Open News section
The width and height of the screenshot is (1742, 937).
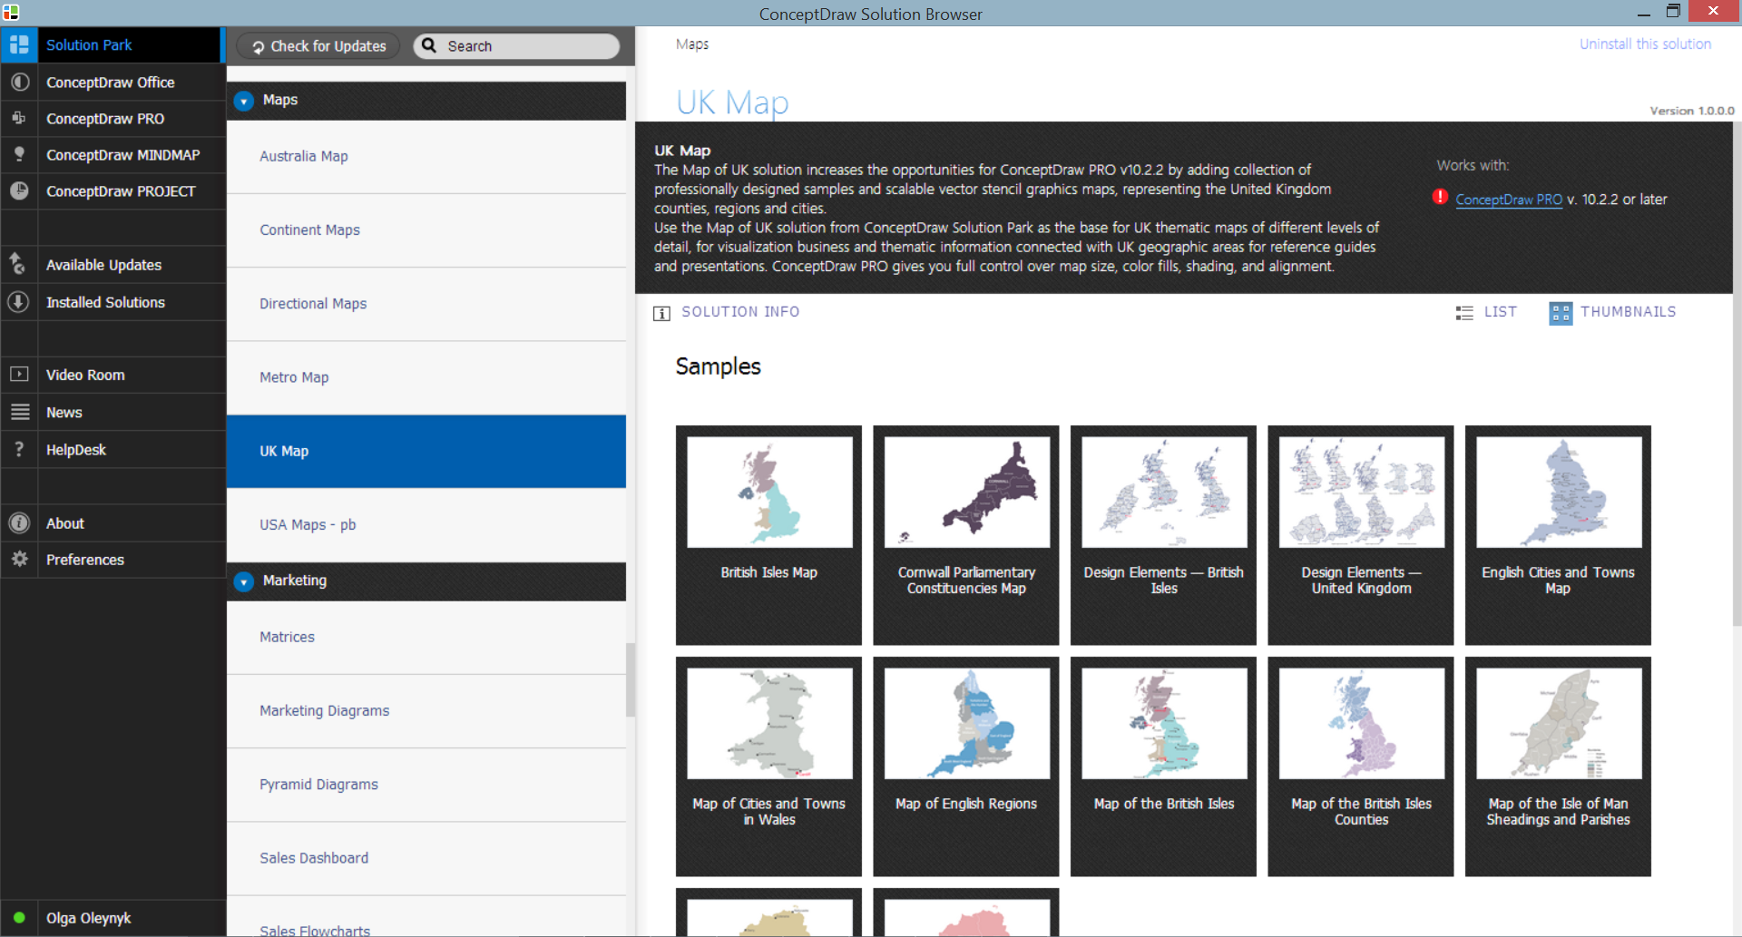(113, 412)
